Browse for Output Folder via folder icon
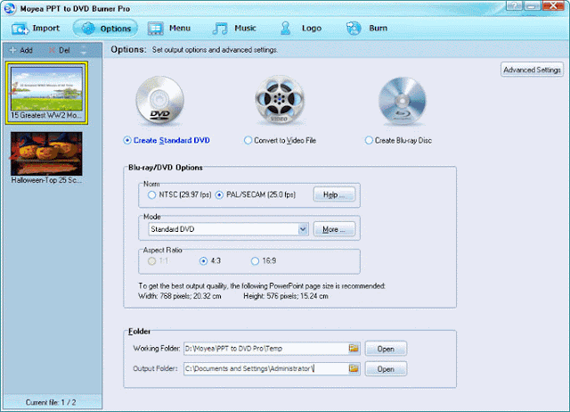Screen dimensions: 570x412 [x=354, y=368]
